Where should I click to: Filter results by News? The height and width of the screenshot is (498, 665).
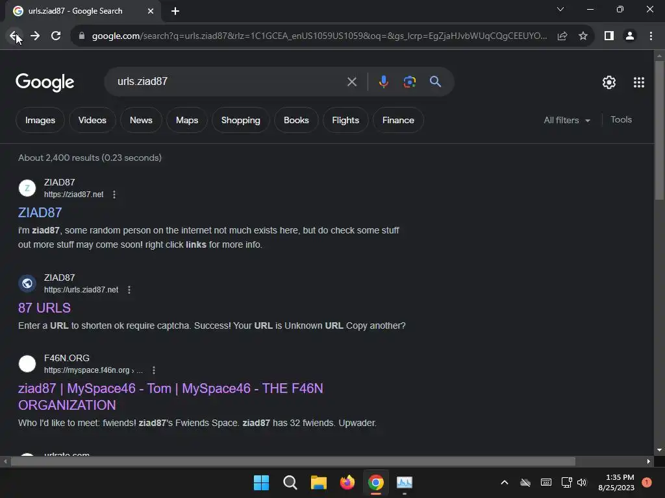[141, 120]
